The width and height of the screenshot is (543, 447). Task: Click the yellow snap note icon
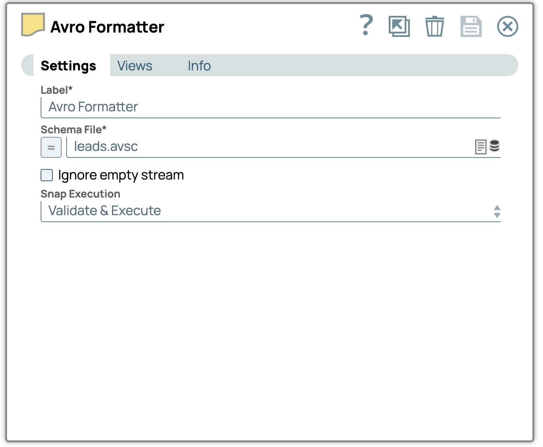coord(33,25)
